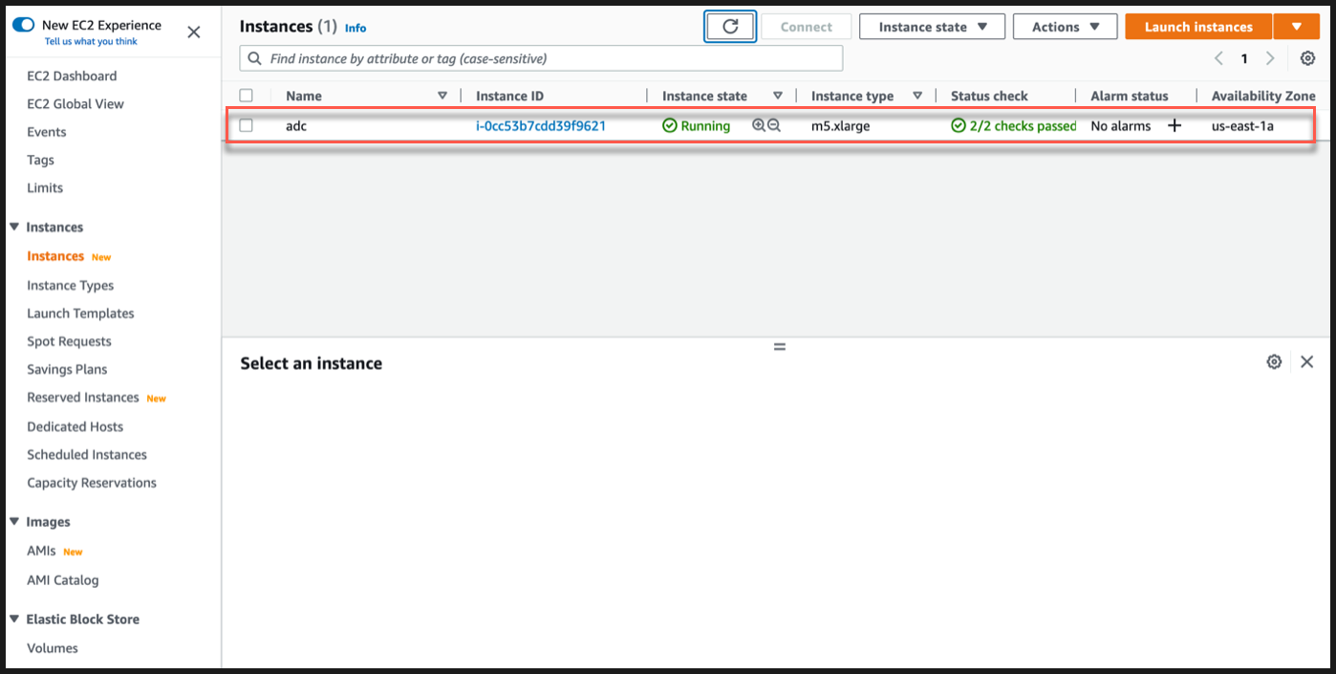Screen dimensions: 1336x674
Task: Click the adc instance name cell
Action: pyautogui.click(x=296, y=125)
